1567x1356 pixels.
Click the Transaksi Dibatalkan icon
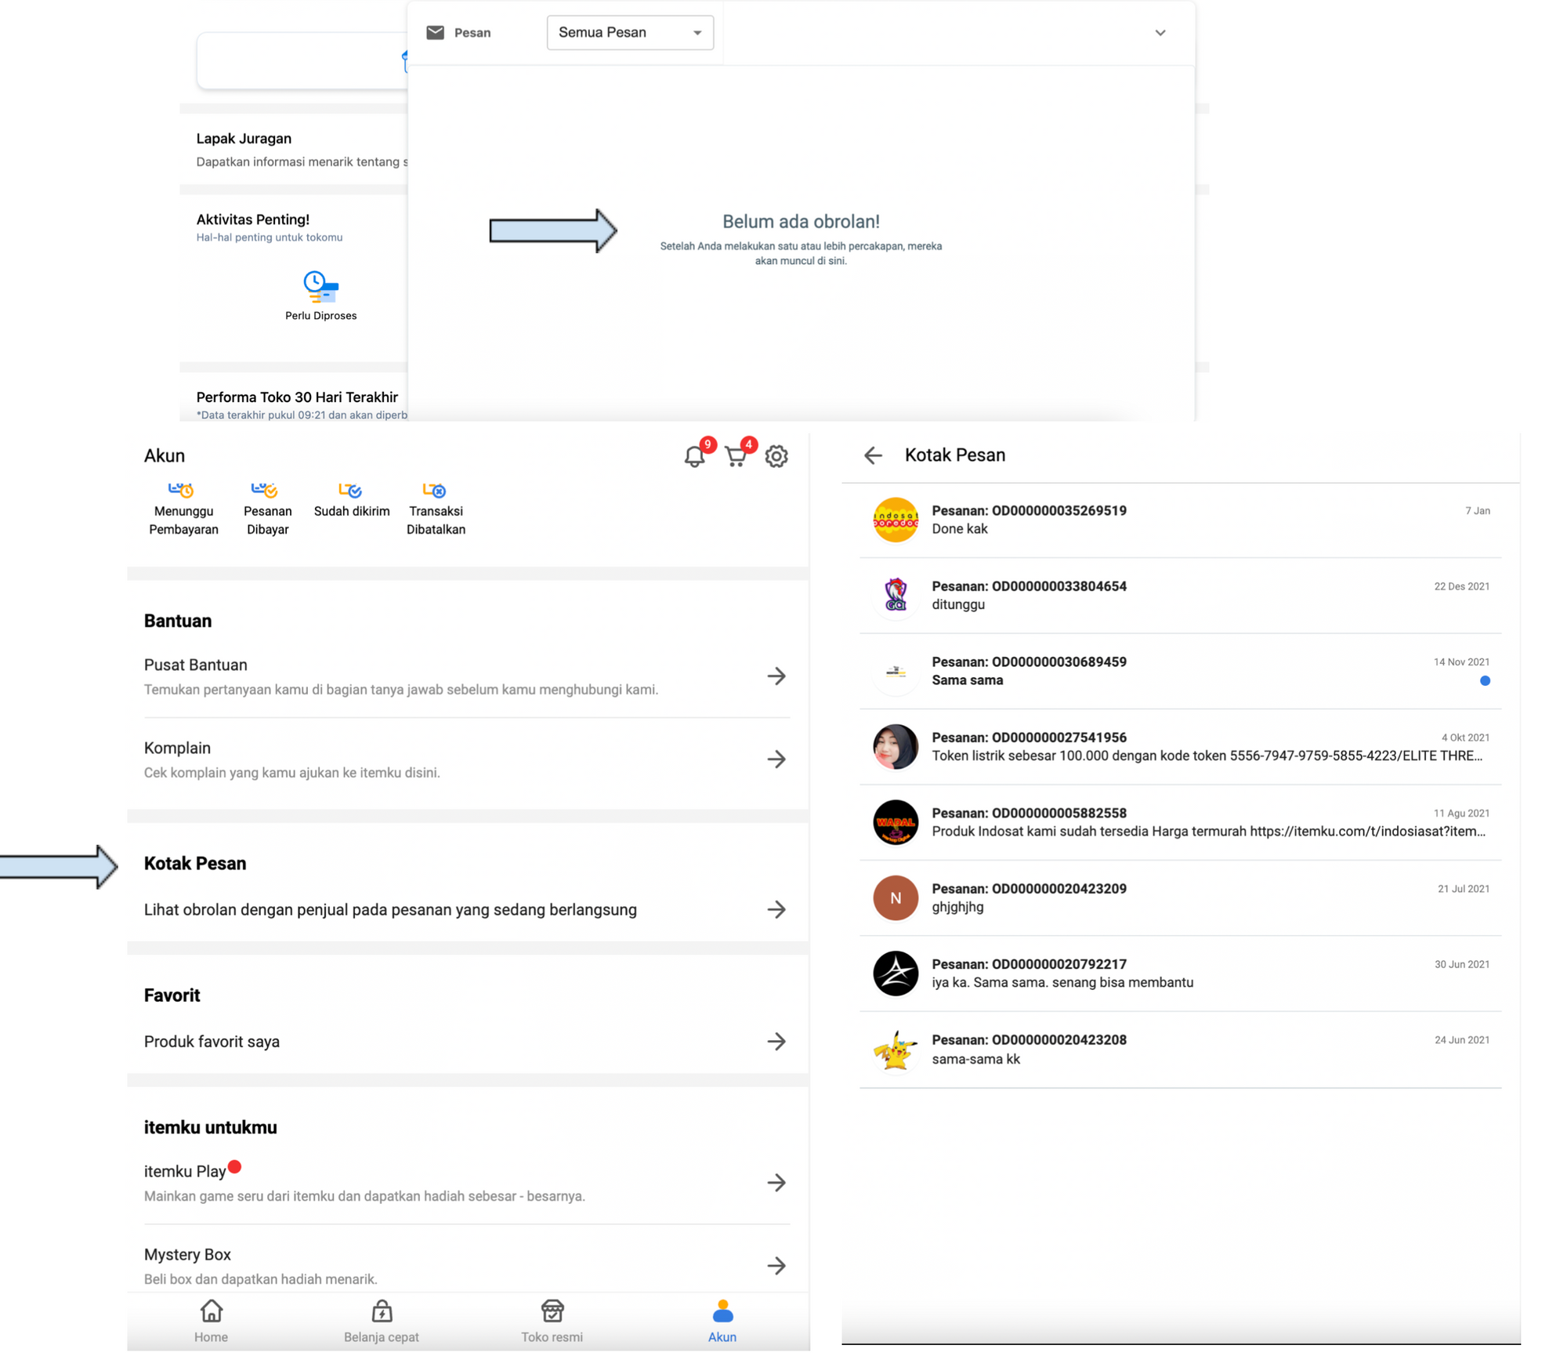(x=435, y=490)
